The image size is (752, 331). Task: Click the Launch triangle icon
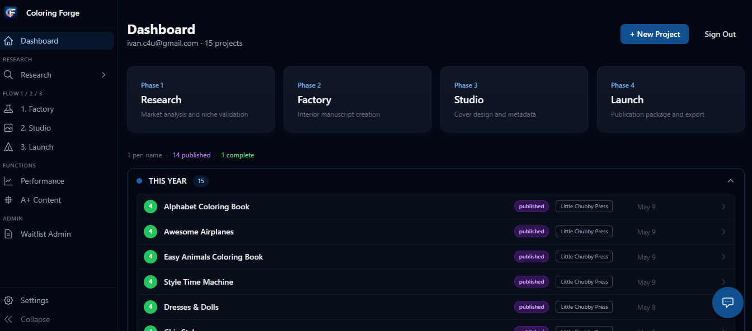click(x=8, y=147)
